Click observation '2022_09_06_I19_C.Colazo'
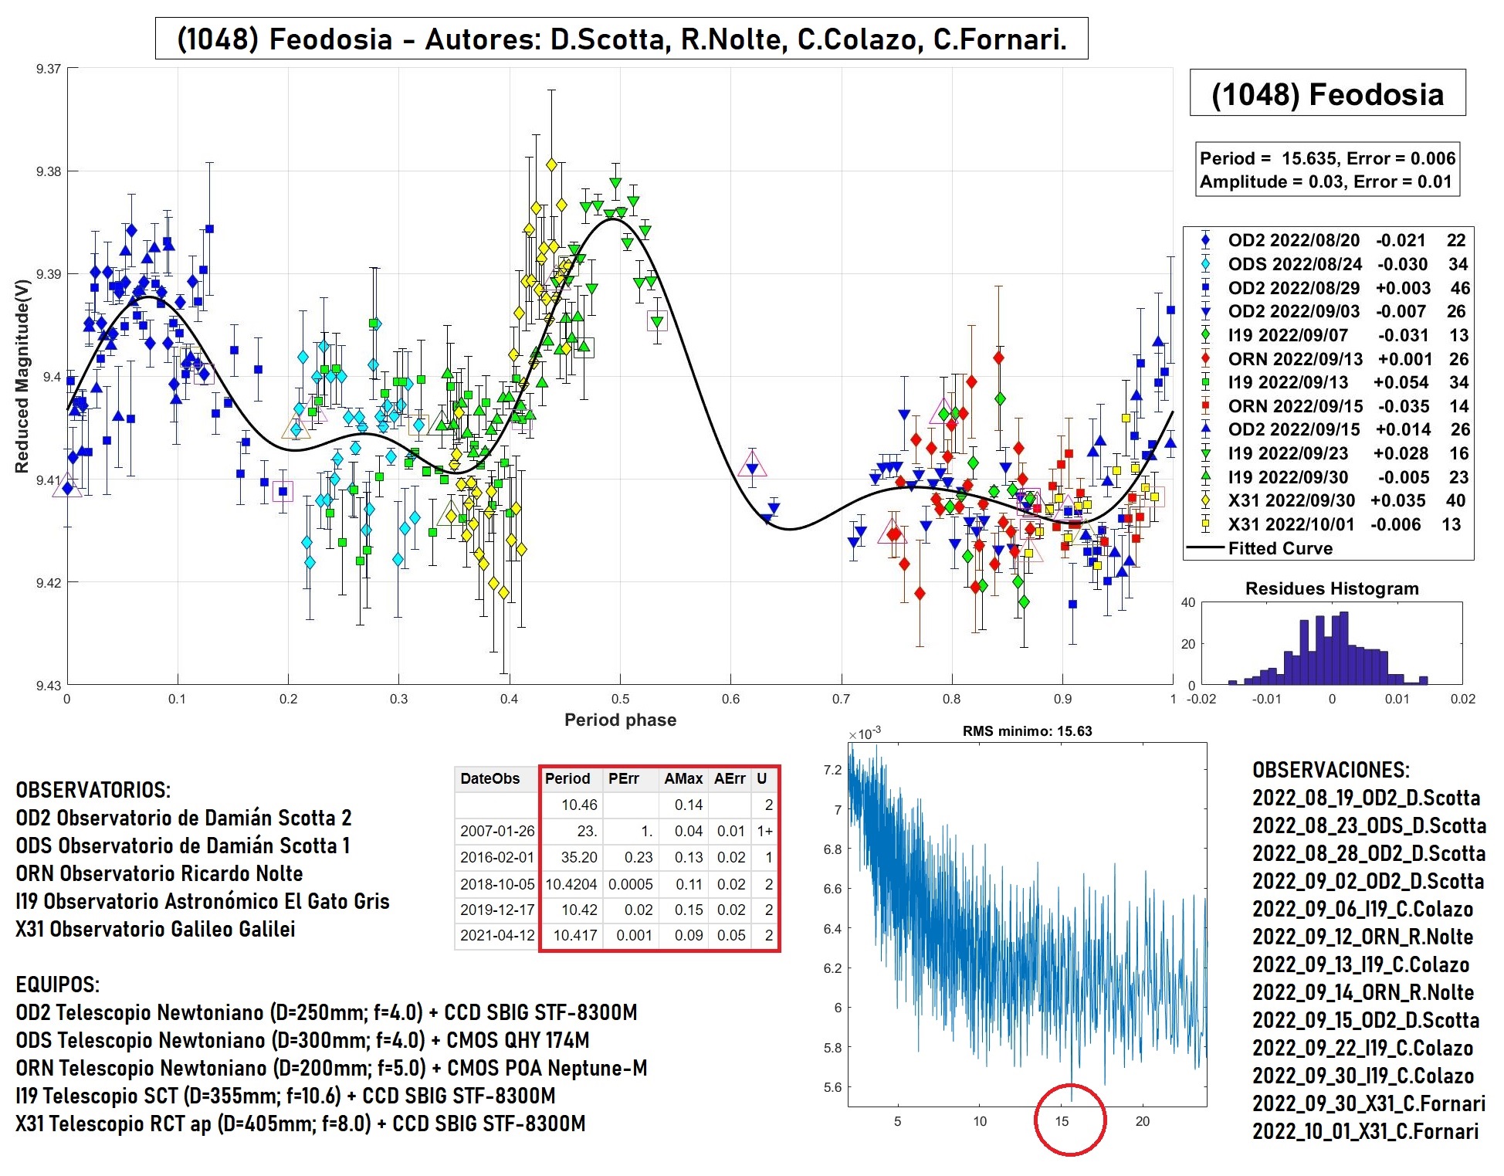1504x1176 pixels. (x=1363, y=909)
